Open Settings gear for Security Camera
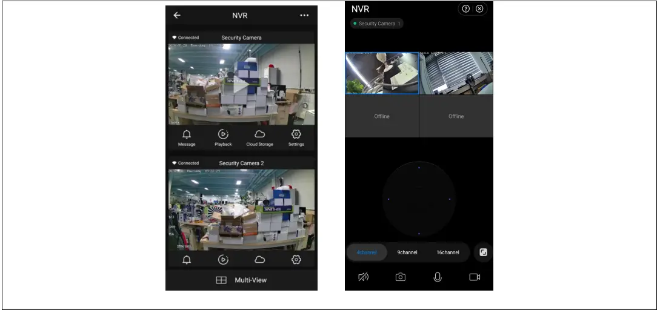Screen dimensions: 660x313 (296, 138)
